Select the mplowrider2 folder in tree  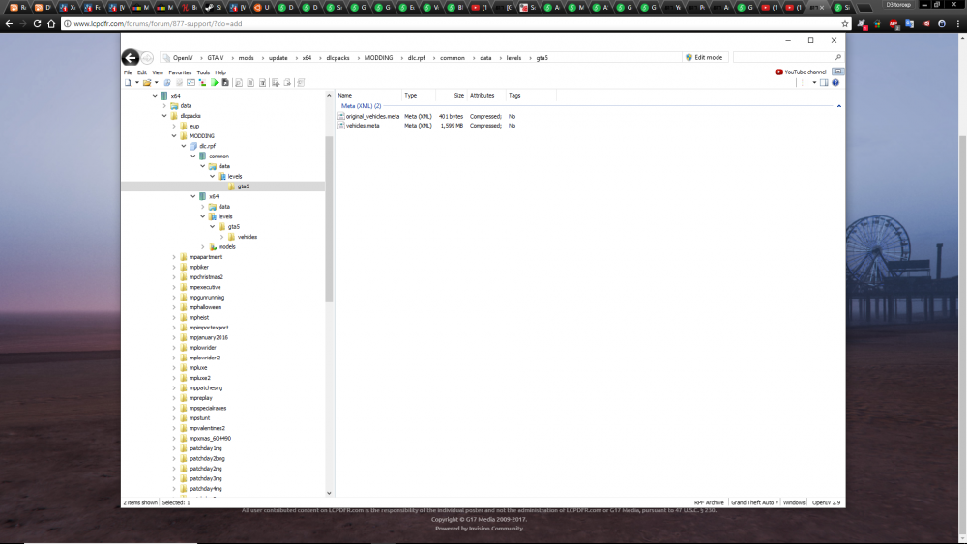pyautogui.click(x=205, y=358)
